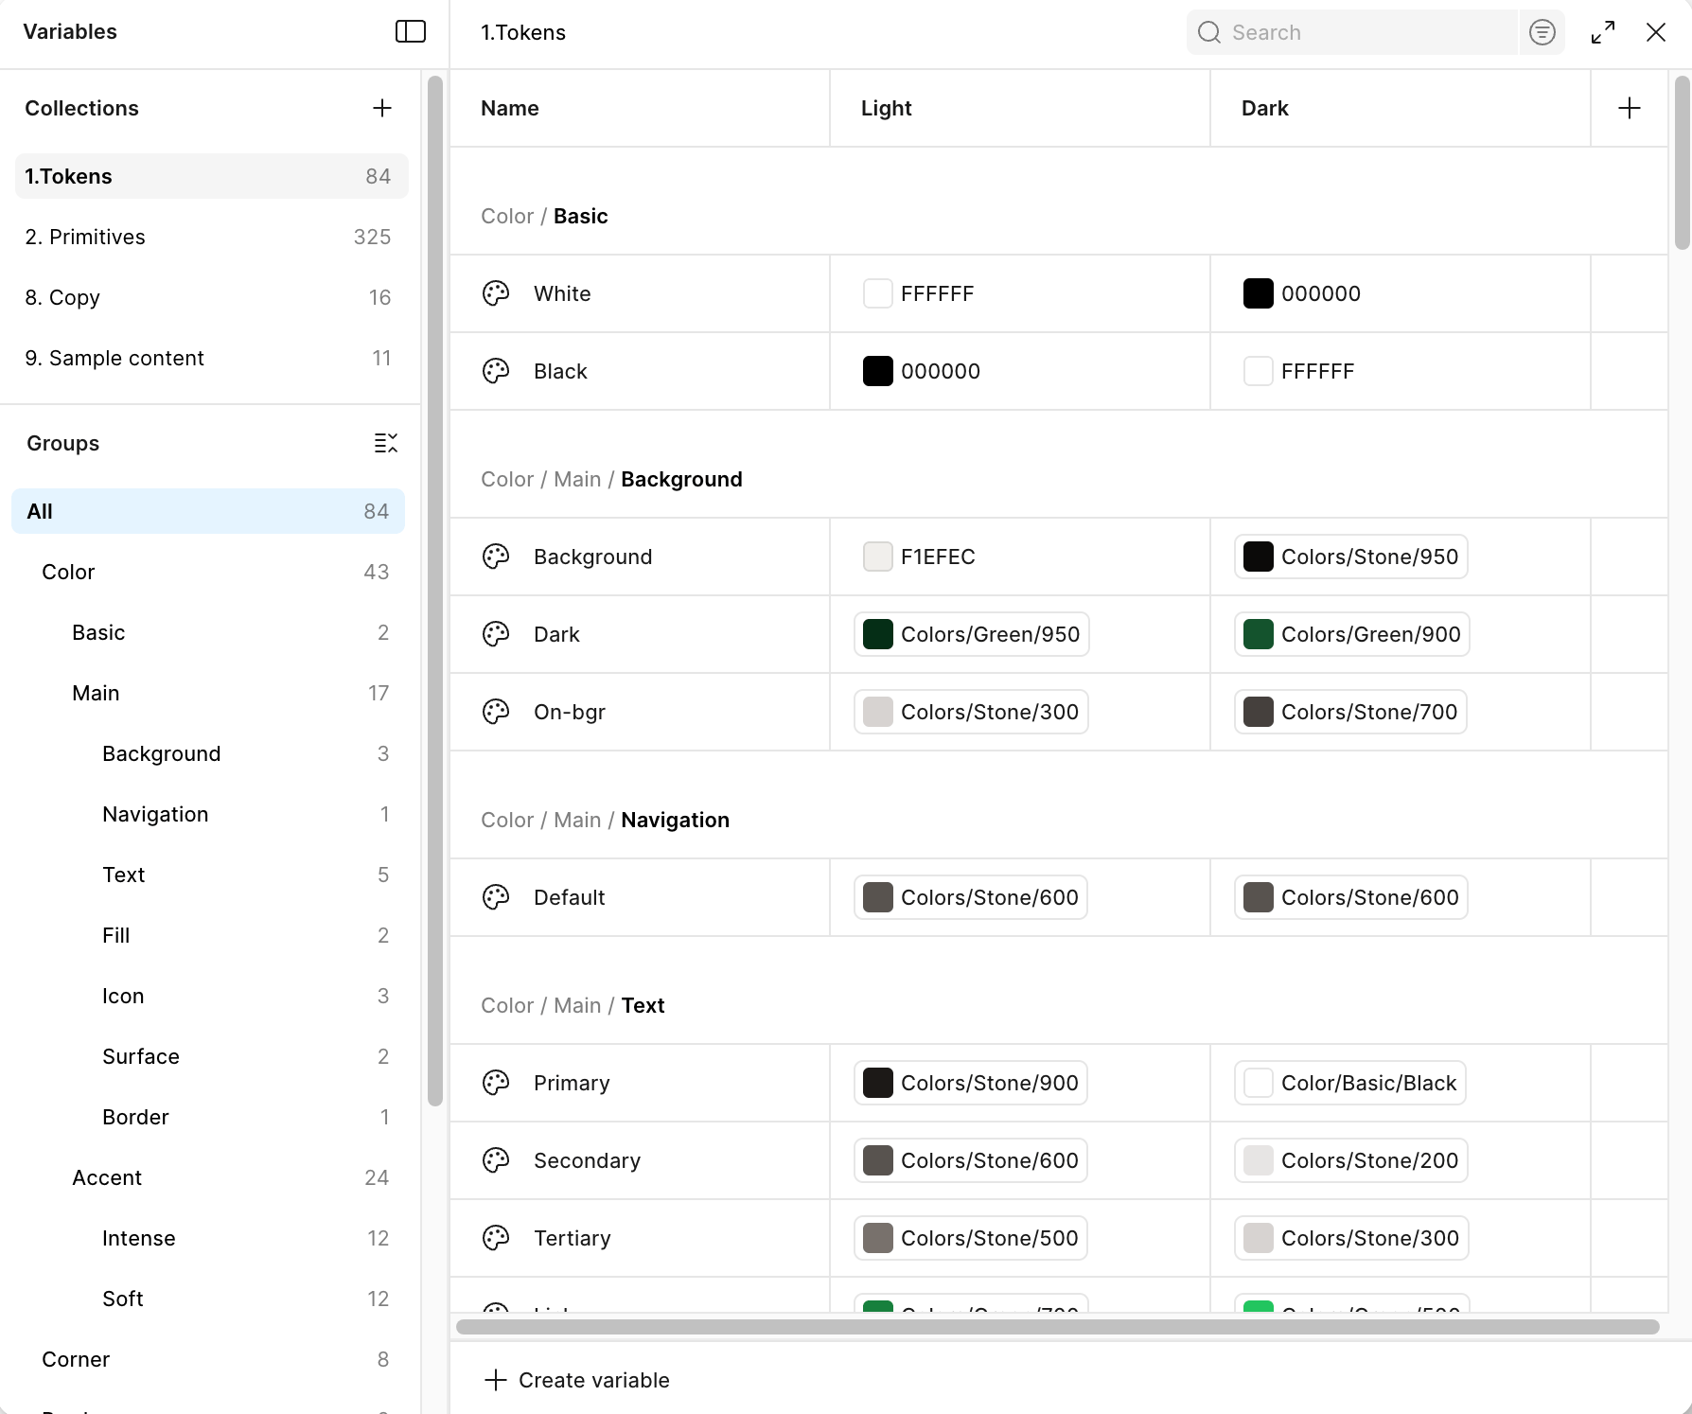Click the horizontal scrollbar under the table
The width and height of the screenshot is (1692, 1414).
(1058, 1327)
